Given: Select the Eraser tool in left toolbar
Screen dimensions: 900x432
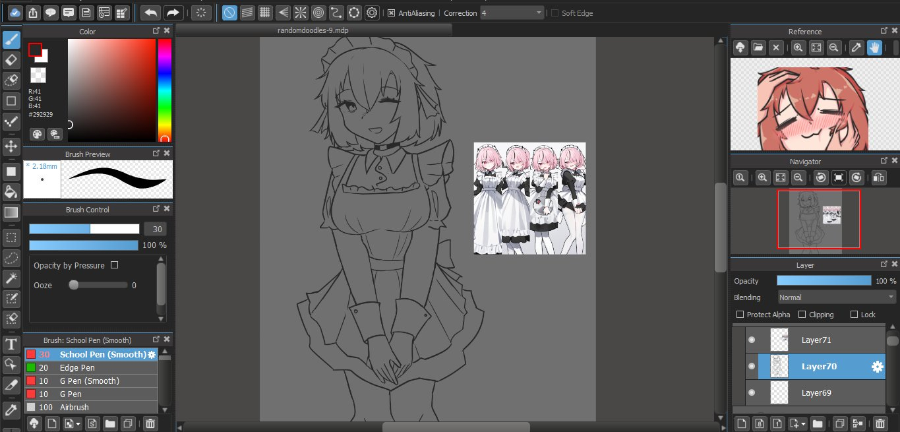Looking at the screenshot, I should (11, 60).
